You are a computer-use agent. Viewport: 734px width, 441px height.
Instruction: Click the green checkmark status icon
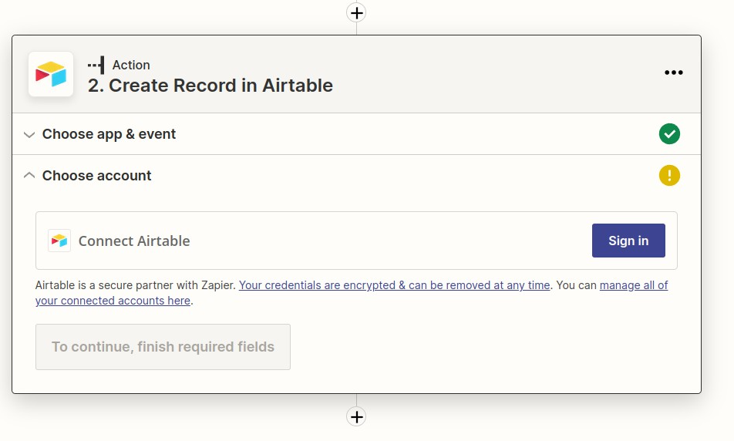click(x=669, y=134)
